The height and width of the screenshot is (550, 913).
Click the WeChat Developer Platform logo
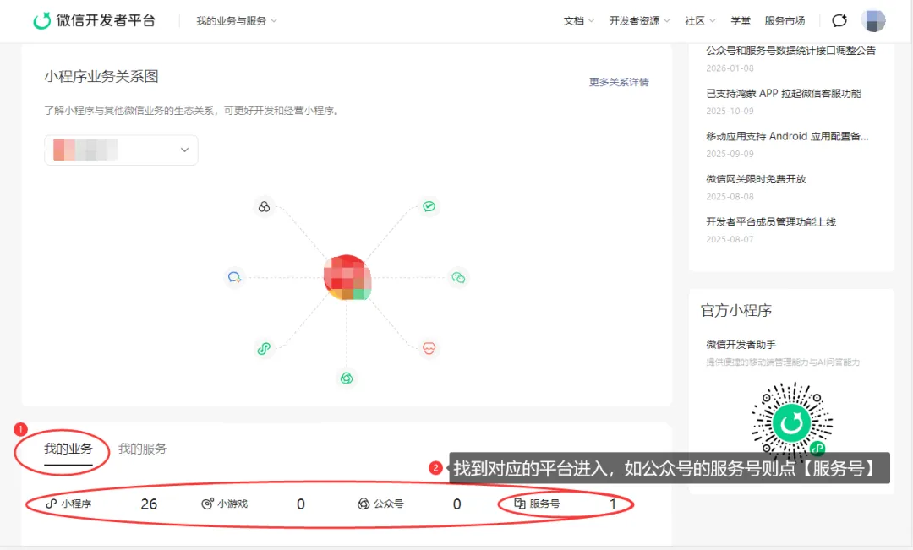pyautogui.click(x=95, y=20)
